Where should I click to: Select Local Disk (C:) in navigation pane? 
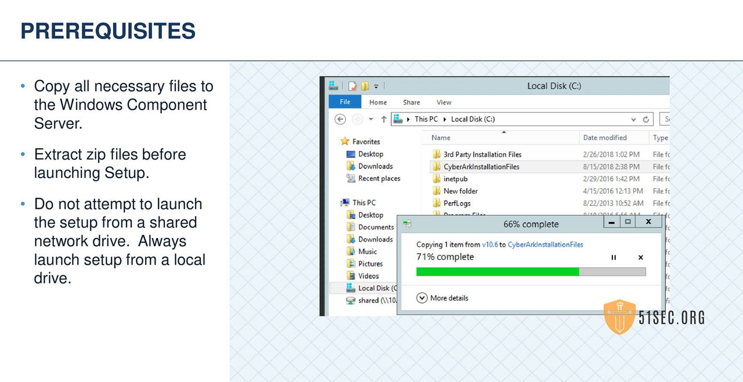click(363, 288)
